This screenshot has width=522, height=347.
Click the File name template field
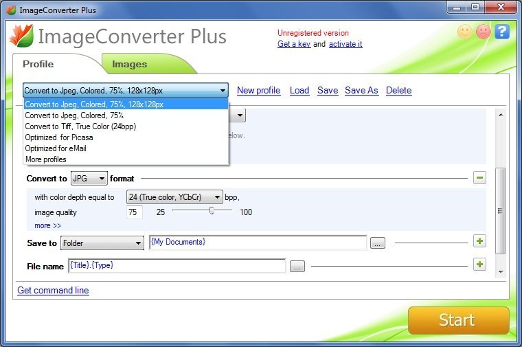(x=177, y=265)
